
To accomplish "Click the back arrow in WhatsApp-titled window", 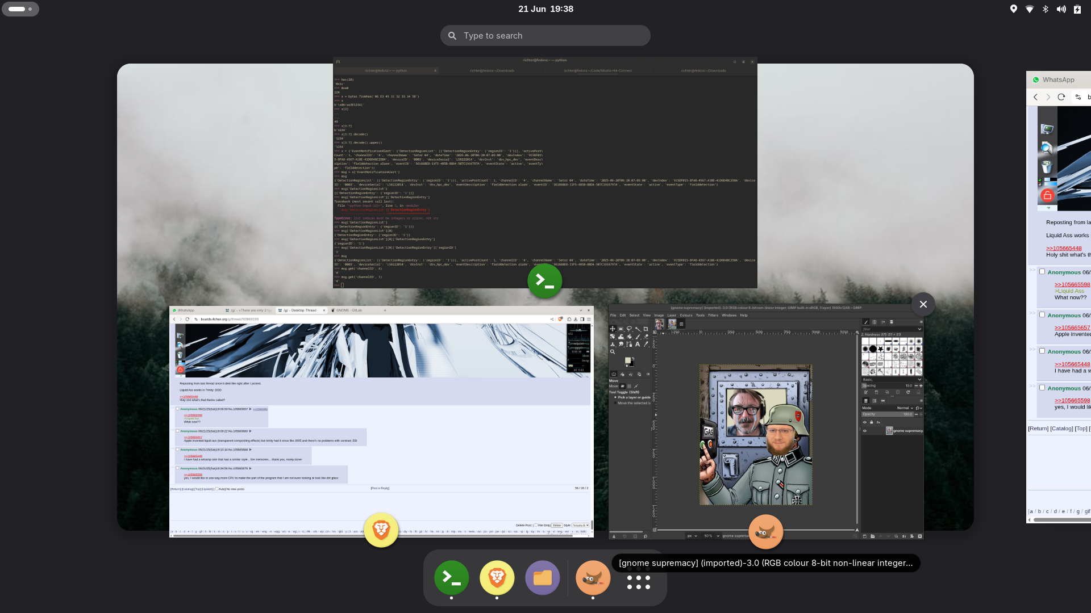I will click(1035, 97).
